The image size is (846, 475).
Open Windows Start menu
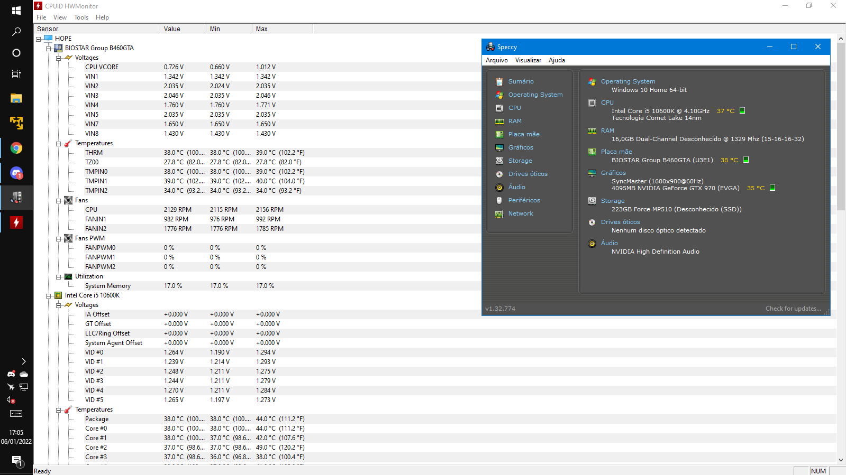[16, 10]
